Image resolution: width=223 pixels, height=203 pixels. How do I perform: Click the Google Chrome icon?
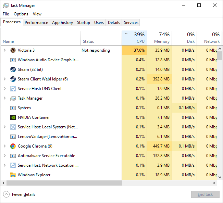point(13,146)
